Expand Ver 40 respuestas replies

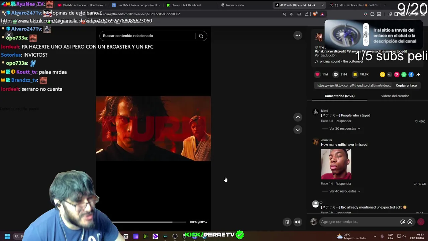[344, 191]
